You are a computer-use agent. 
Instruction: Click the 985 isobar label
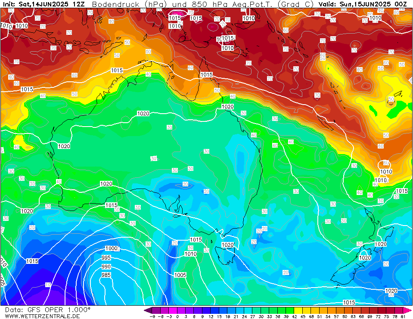point(106,275)
